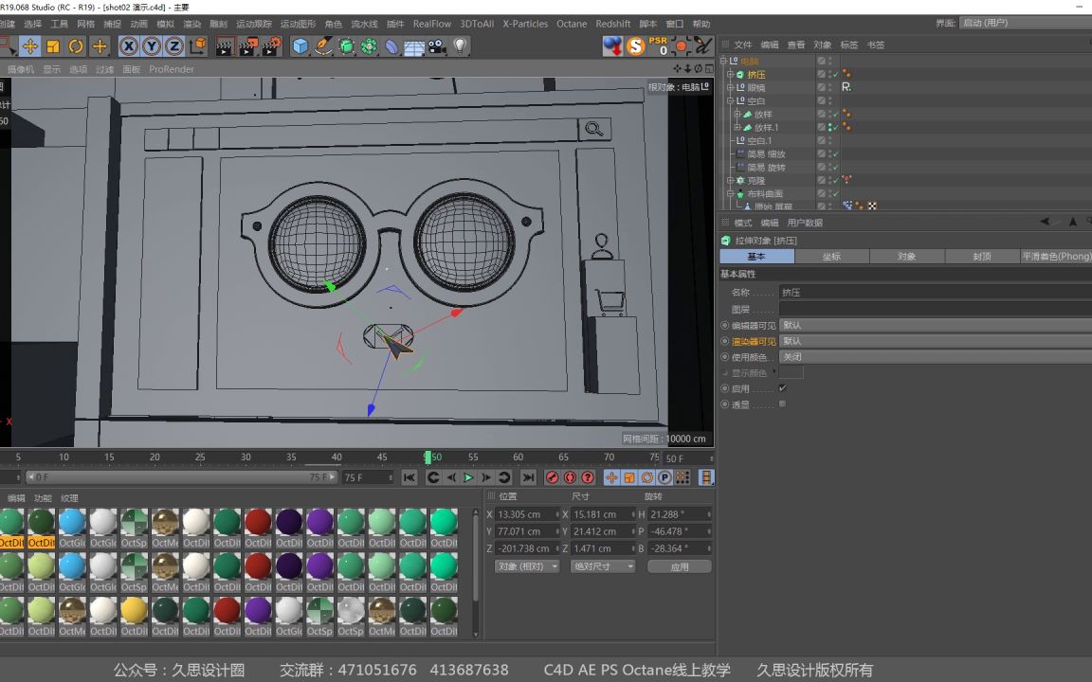
Task: Open the Octane menu in the menu bar
Action: 572,24
